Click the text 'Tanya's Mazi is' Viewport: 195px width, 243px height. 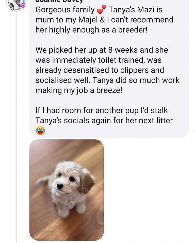[135, 10]
